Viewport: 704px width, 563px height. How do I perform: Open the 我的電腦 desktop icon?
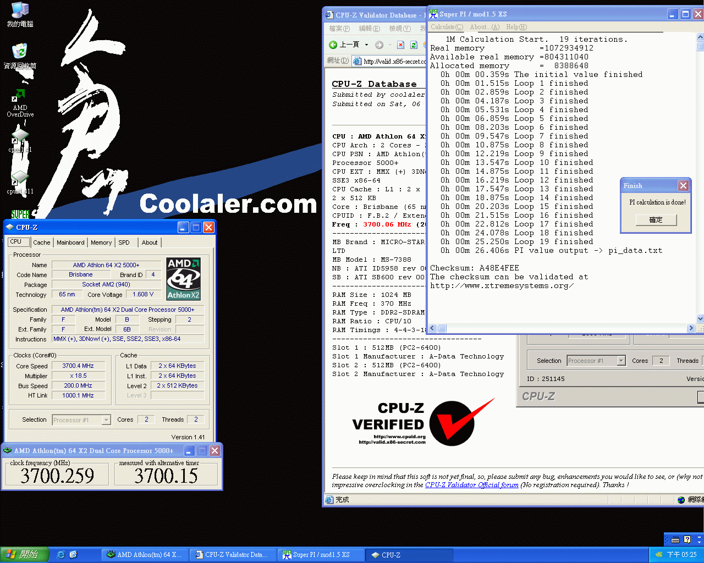pos(20,14)
